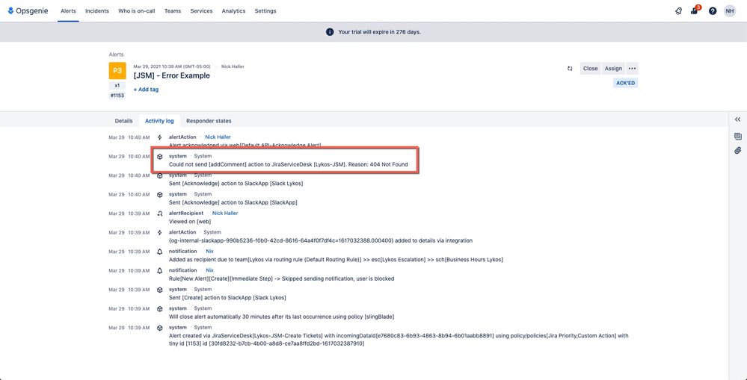Open the three-dot more actions menu

(x=632, y=69)
